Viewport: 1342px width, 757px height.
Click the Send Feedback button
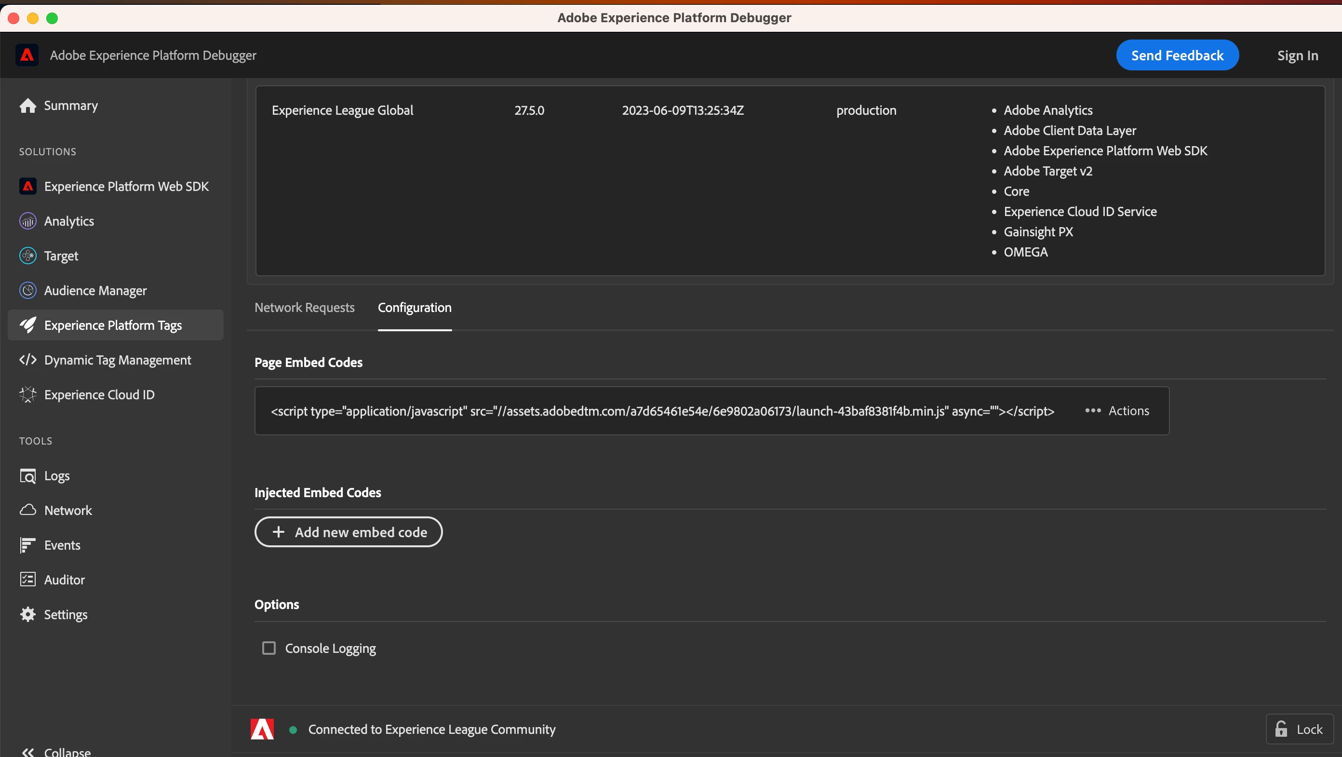(1177, 56)
